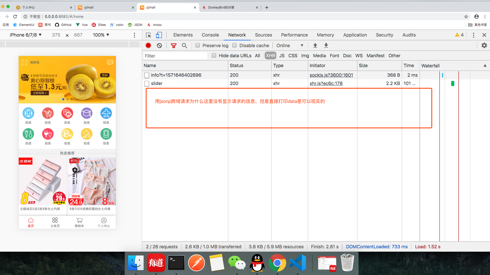Launch WeChat from the Dock
490x275 pixels.
click(x=237, y=263)
